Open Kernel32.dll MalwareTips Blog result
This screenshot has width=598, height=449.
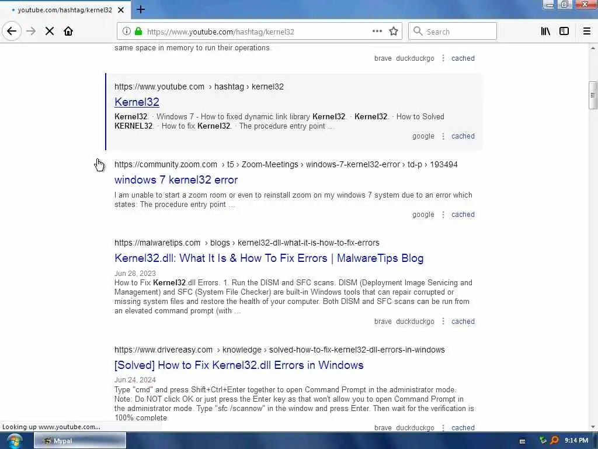(269, 258)
